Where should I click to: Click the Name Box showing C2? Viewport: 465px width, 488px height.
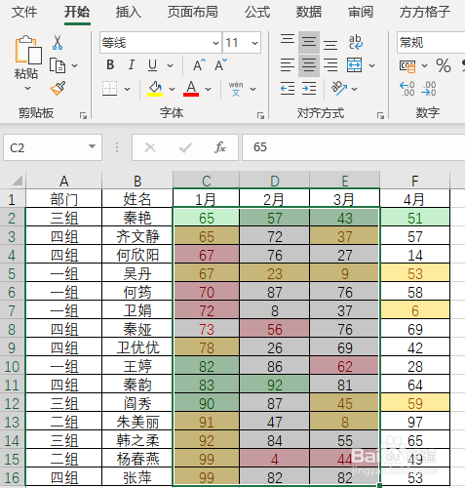tap(53, 147)
